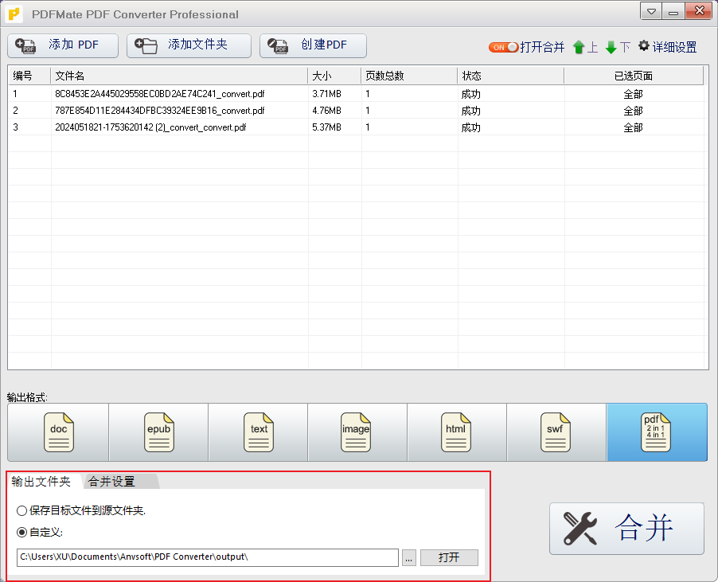Select pdf 2 in 1 output format

[x=657, y=432]
